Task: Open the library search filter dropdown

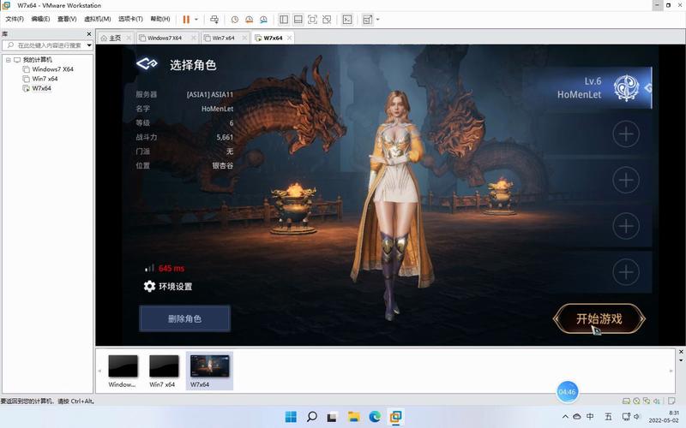Action: (89, 45)
